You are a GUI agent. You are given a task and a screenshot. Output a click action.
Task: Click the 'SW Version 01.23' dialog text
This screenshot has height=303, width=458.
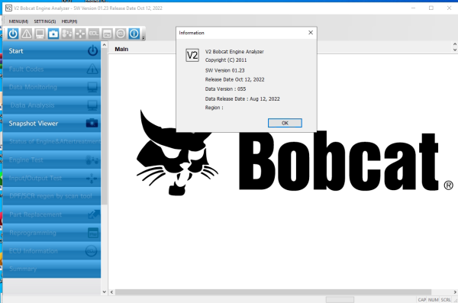[225, 70]
